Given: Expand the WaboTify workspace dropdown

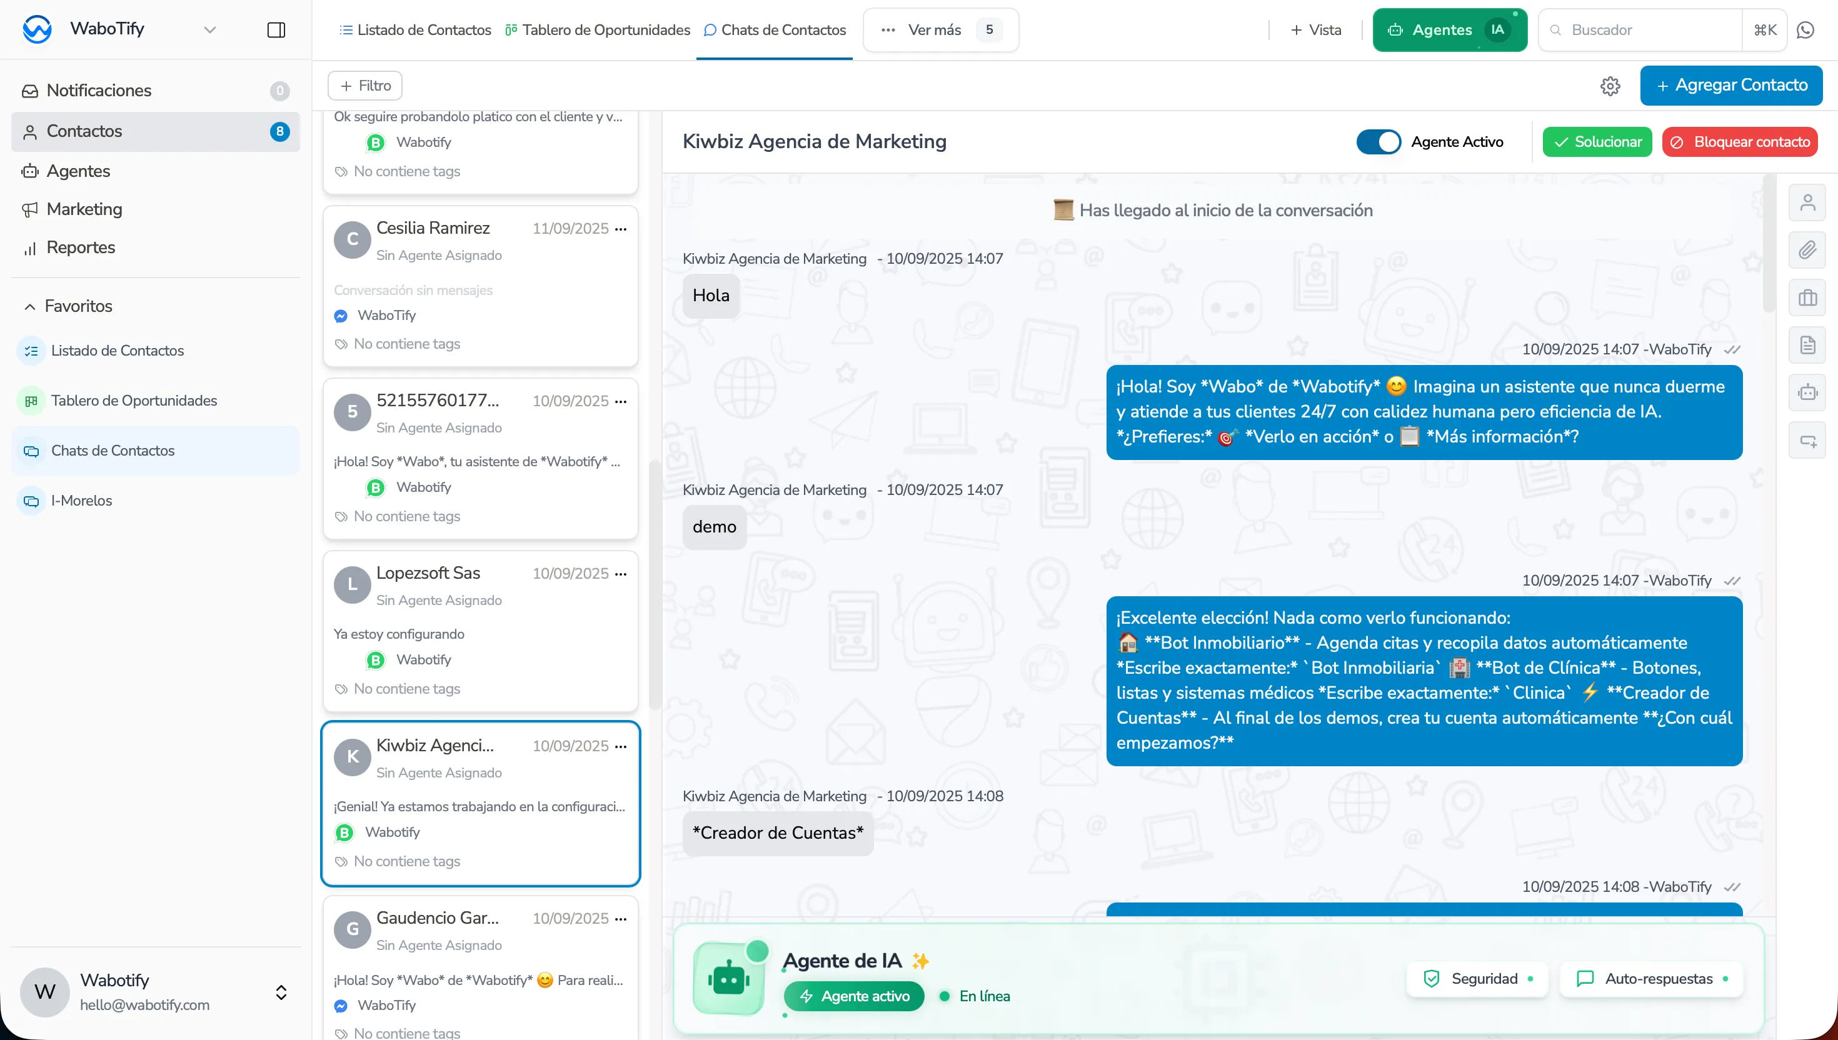Looking at the screenshot, I should [209, 30].
